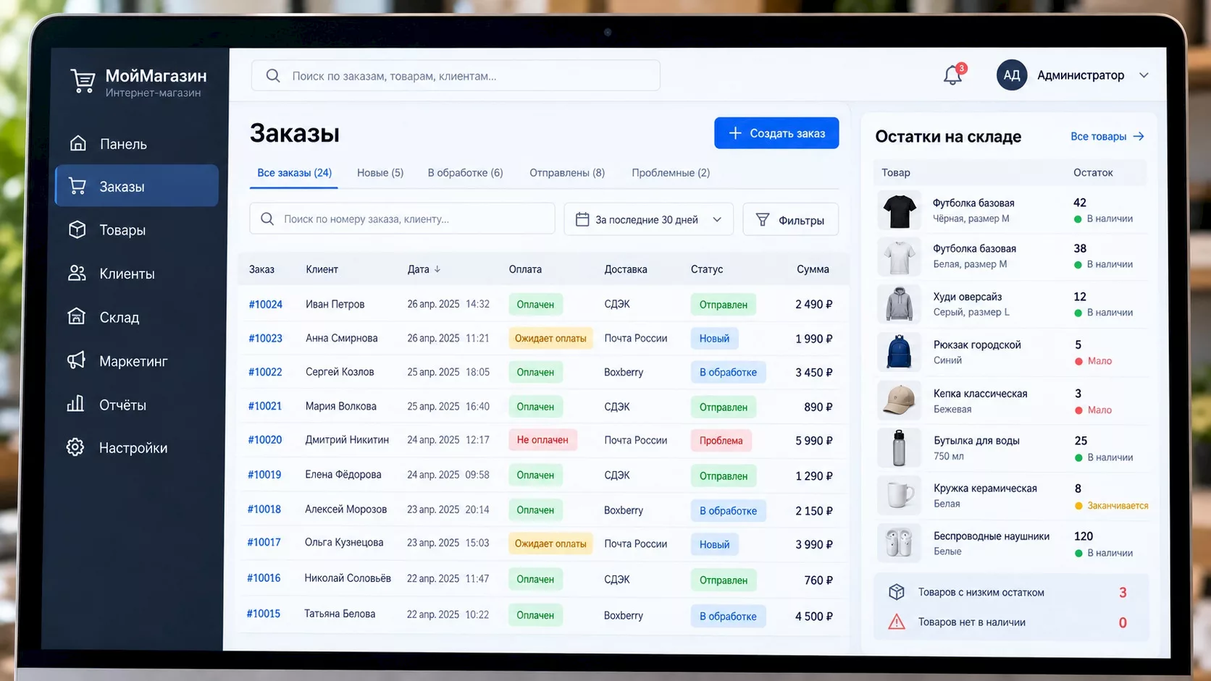
Task: Open order #10020 link
Action: pyautogui.click(x=264, y=440)
